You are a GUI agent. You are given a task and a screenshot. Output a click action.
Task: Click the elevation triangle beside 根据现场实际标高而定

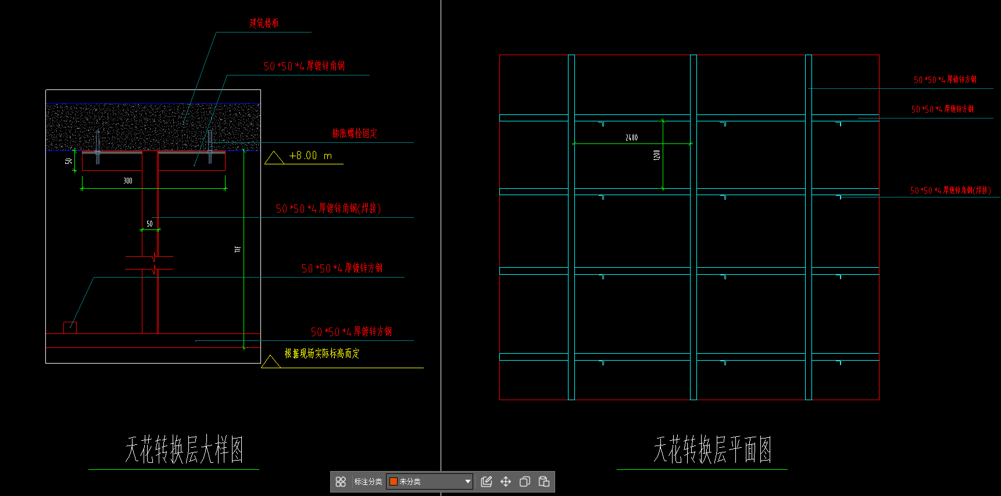coord(271,361)
